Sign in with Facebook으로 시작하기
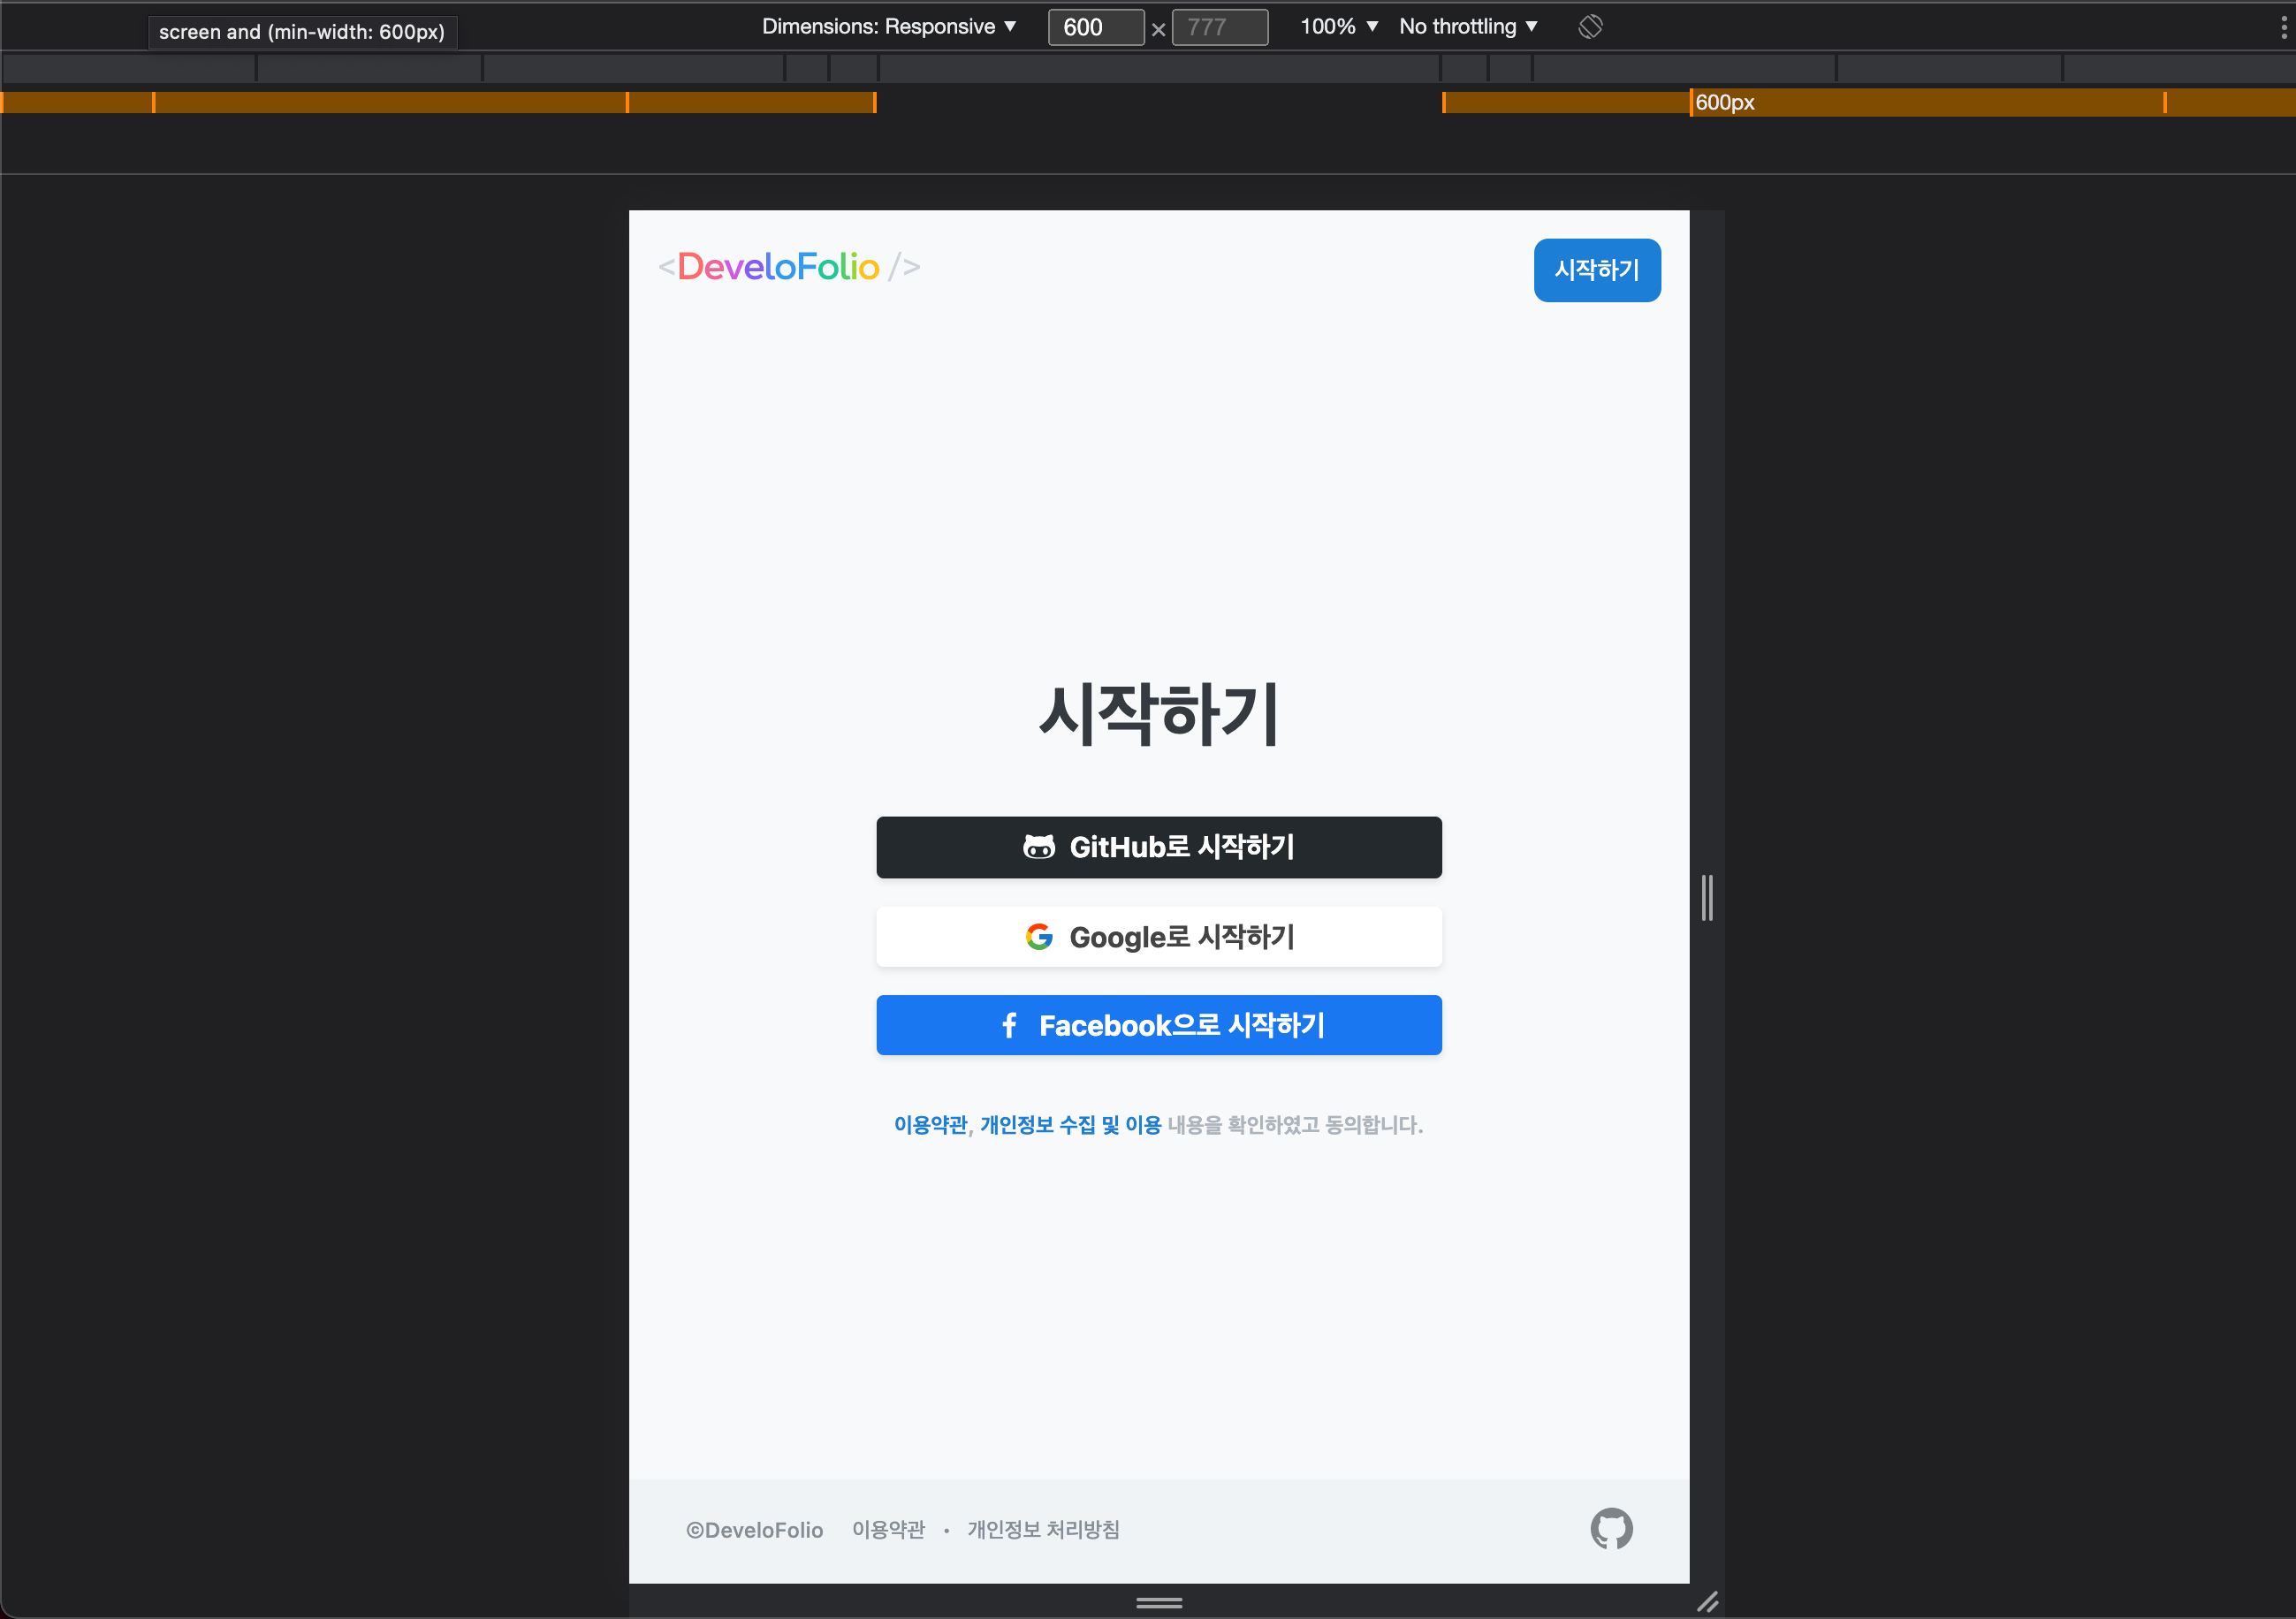 1159,1025
